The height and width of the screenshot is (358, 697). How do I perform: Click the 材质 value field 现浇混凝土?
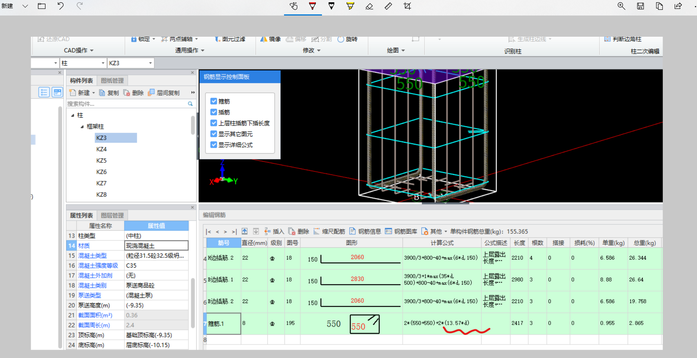(x=156, y=246)
